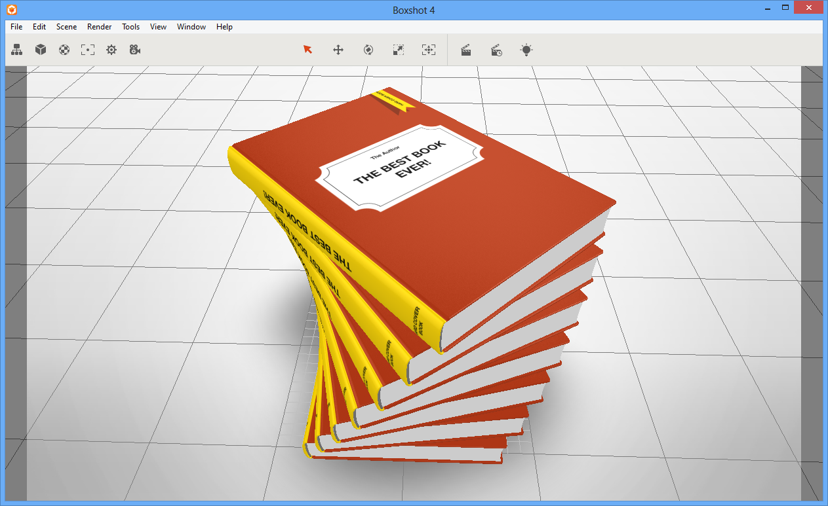828x506 pixels.
Task: Click the 3D cube shapes icon
Action: (x=41, y=50)
